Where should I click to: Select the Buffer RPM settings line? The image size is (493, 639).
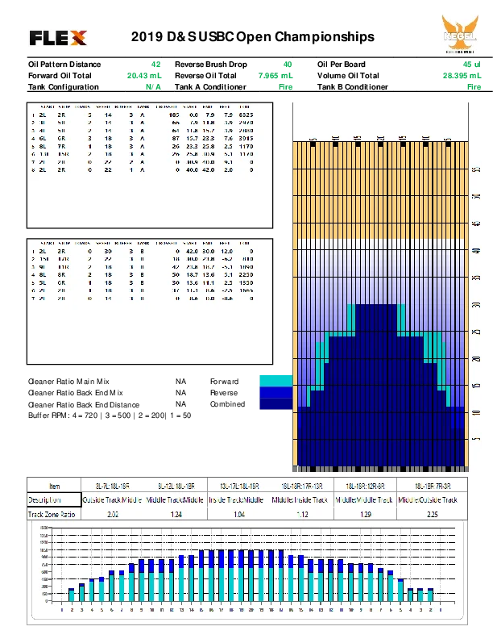click(110, 416)
